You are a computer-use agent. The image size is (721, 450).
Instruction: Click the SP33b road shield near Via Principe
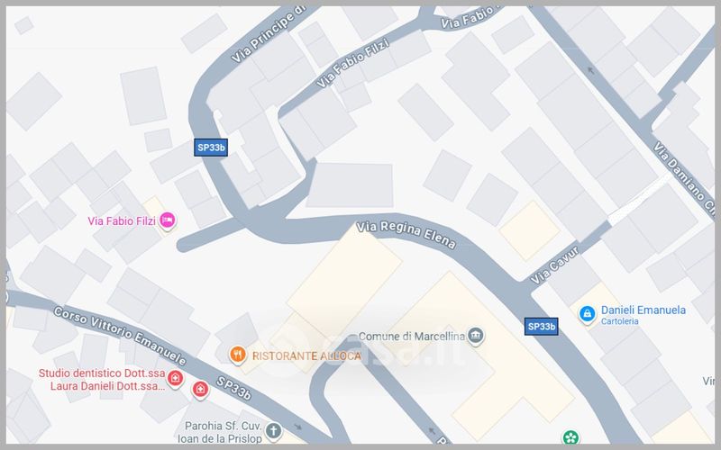(211, 148)
